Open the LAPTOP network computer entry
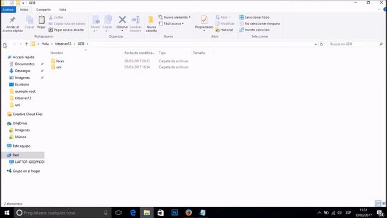Viewport: 387px width, 218px height. coord(30,162)
